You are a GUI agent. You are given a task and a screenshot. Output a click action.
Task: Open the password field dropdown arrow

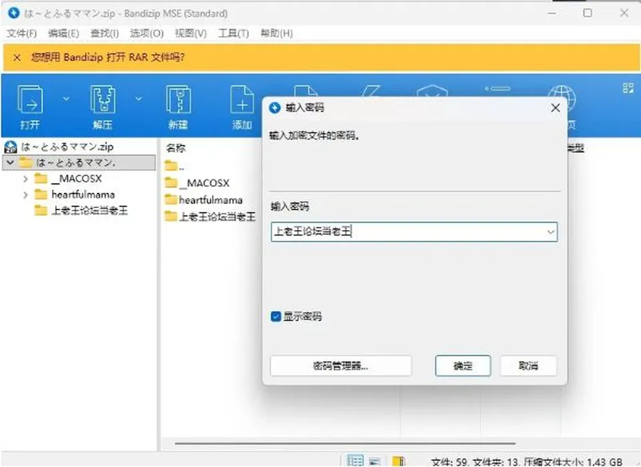[550, 232]
